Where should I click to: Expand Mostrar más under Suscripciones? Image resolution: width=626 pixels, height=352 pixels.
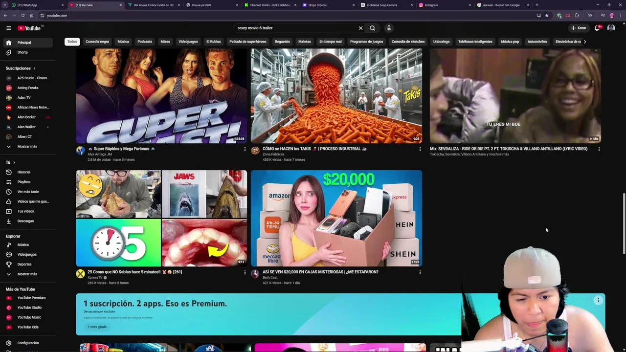pos(27,146)
